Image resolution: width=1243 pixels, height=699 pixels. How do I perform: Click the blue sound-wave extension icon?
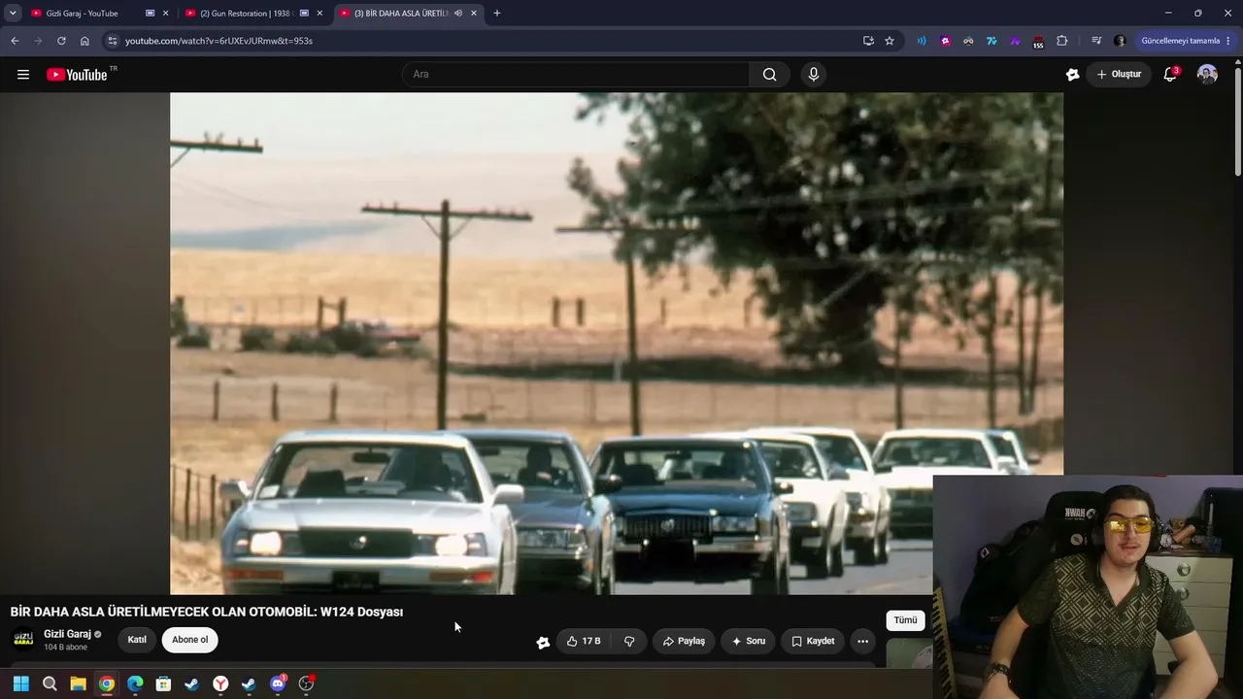(x=922, y=41)
